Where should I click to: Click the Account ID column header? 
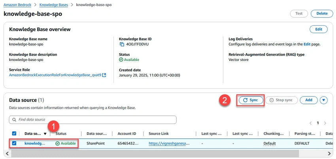(126, 133)
